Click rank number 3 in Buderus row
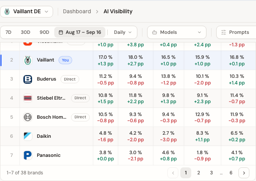Image resolution: width=256 pixels, height=181 pixels. click(12, 79)
